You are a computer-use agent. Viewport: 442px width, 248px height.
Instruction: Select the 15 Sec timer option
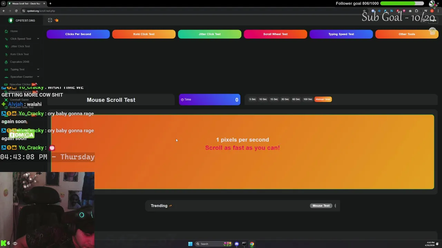[274, 99]
